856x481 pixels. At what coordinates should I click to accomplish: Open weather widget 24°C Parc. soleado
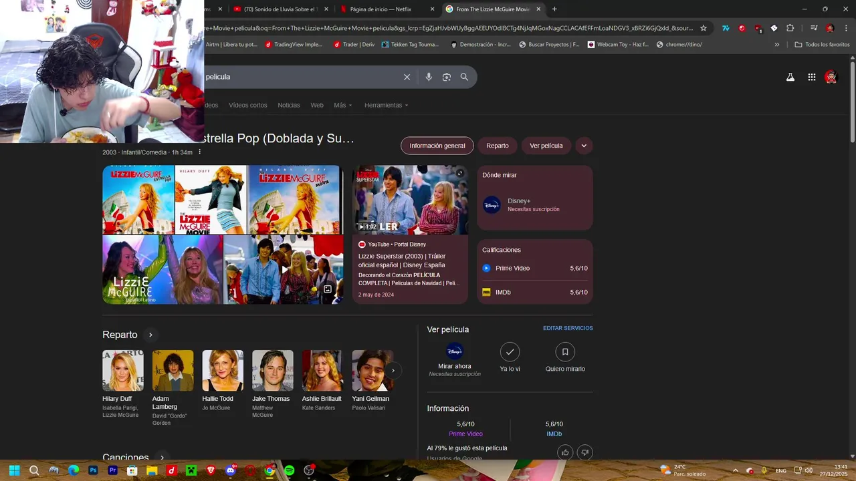point(683,470)
